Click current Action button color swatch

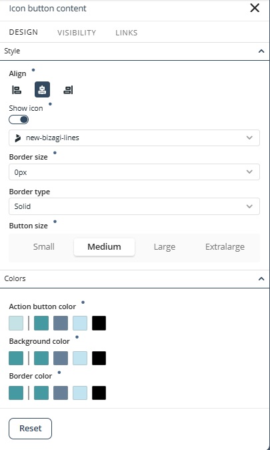(x=16, y=323)
